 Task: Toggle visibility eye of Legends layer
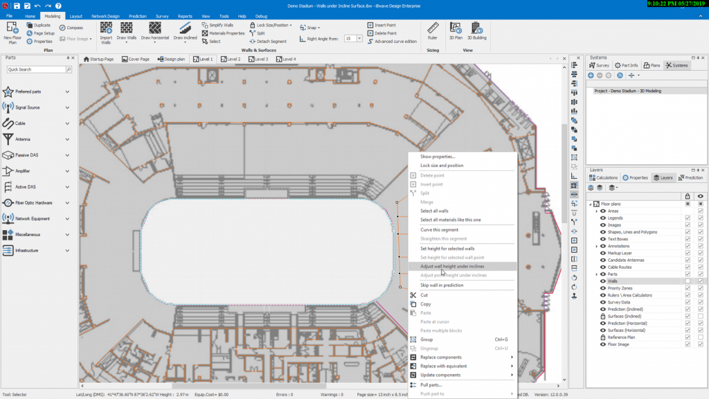(x=603, y=218)
